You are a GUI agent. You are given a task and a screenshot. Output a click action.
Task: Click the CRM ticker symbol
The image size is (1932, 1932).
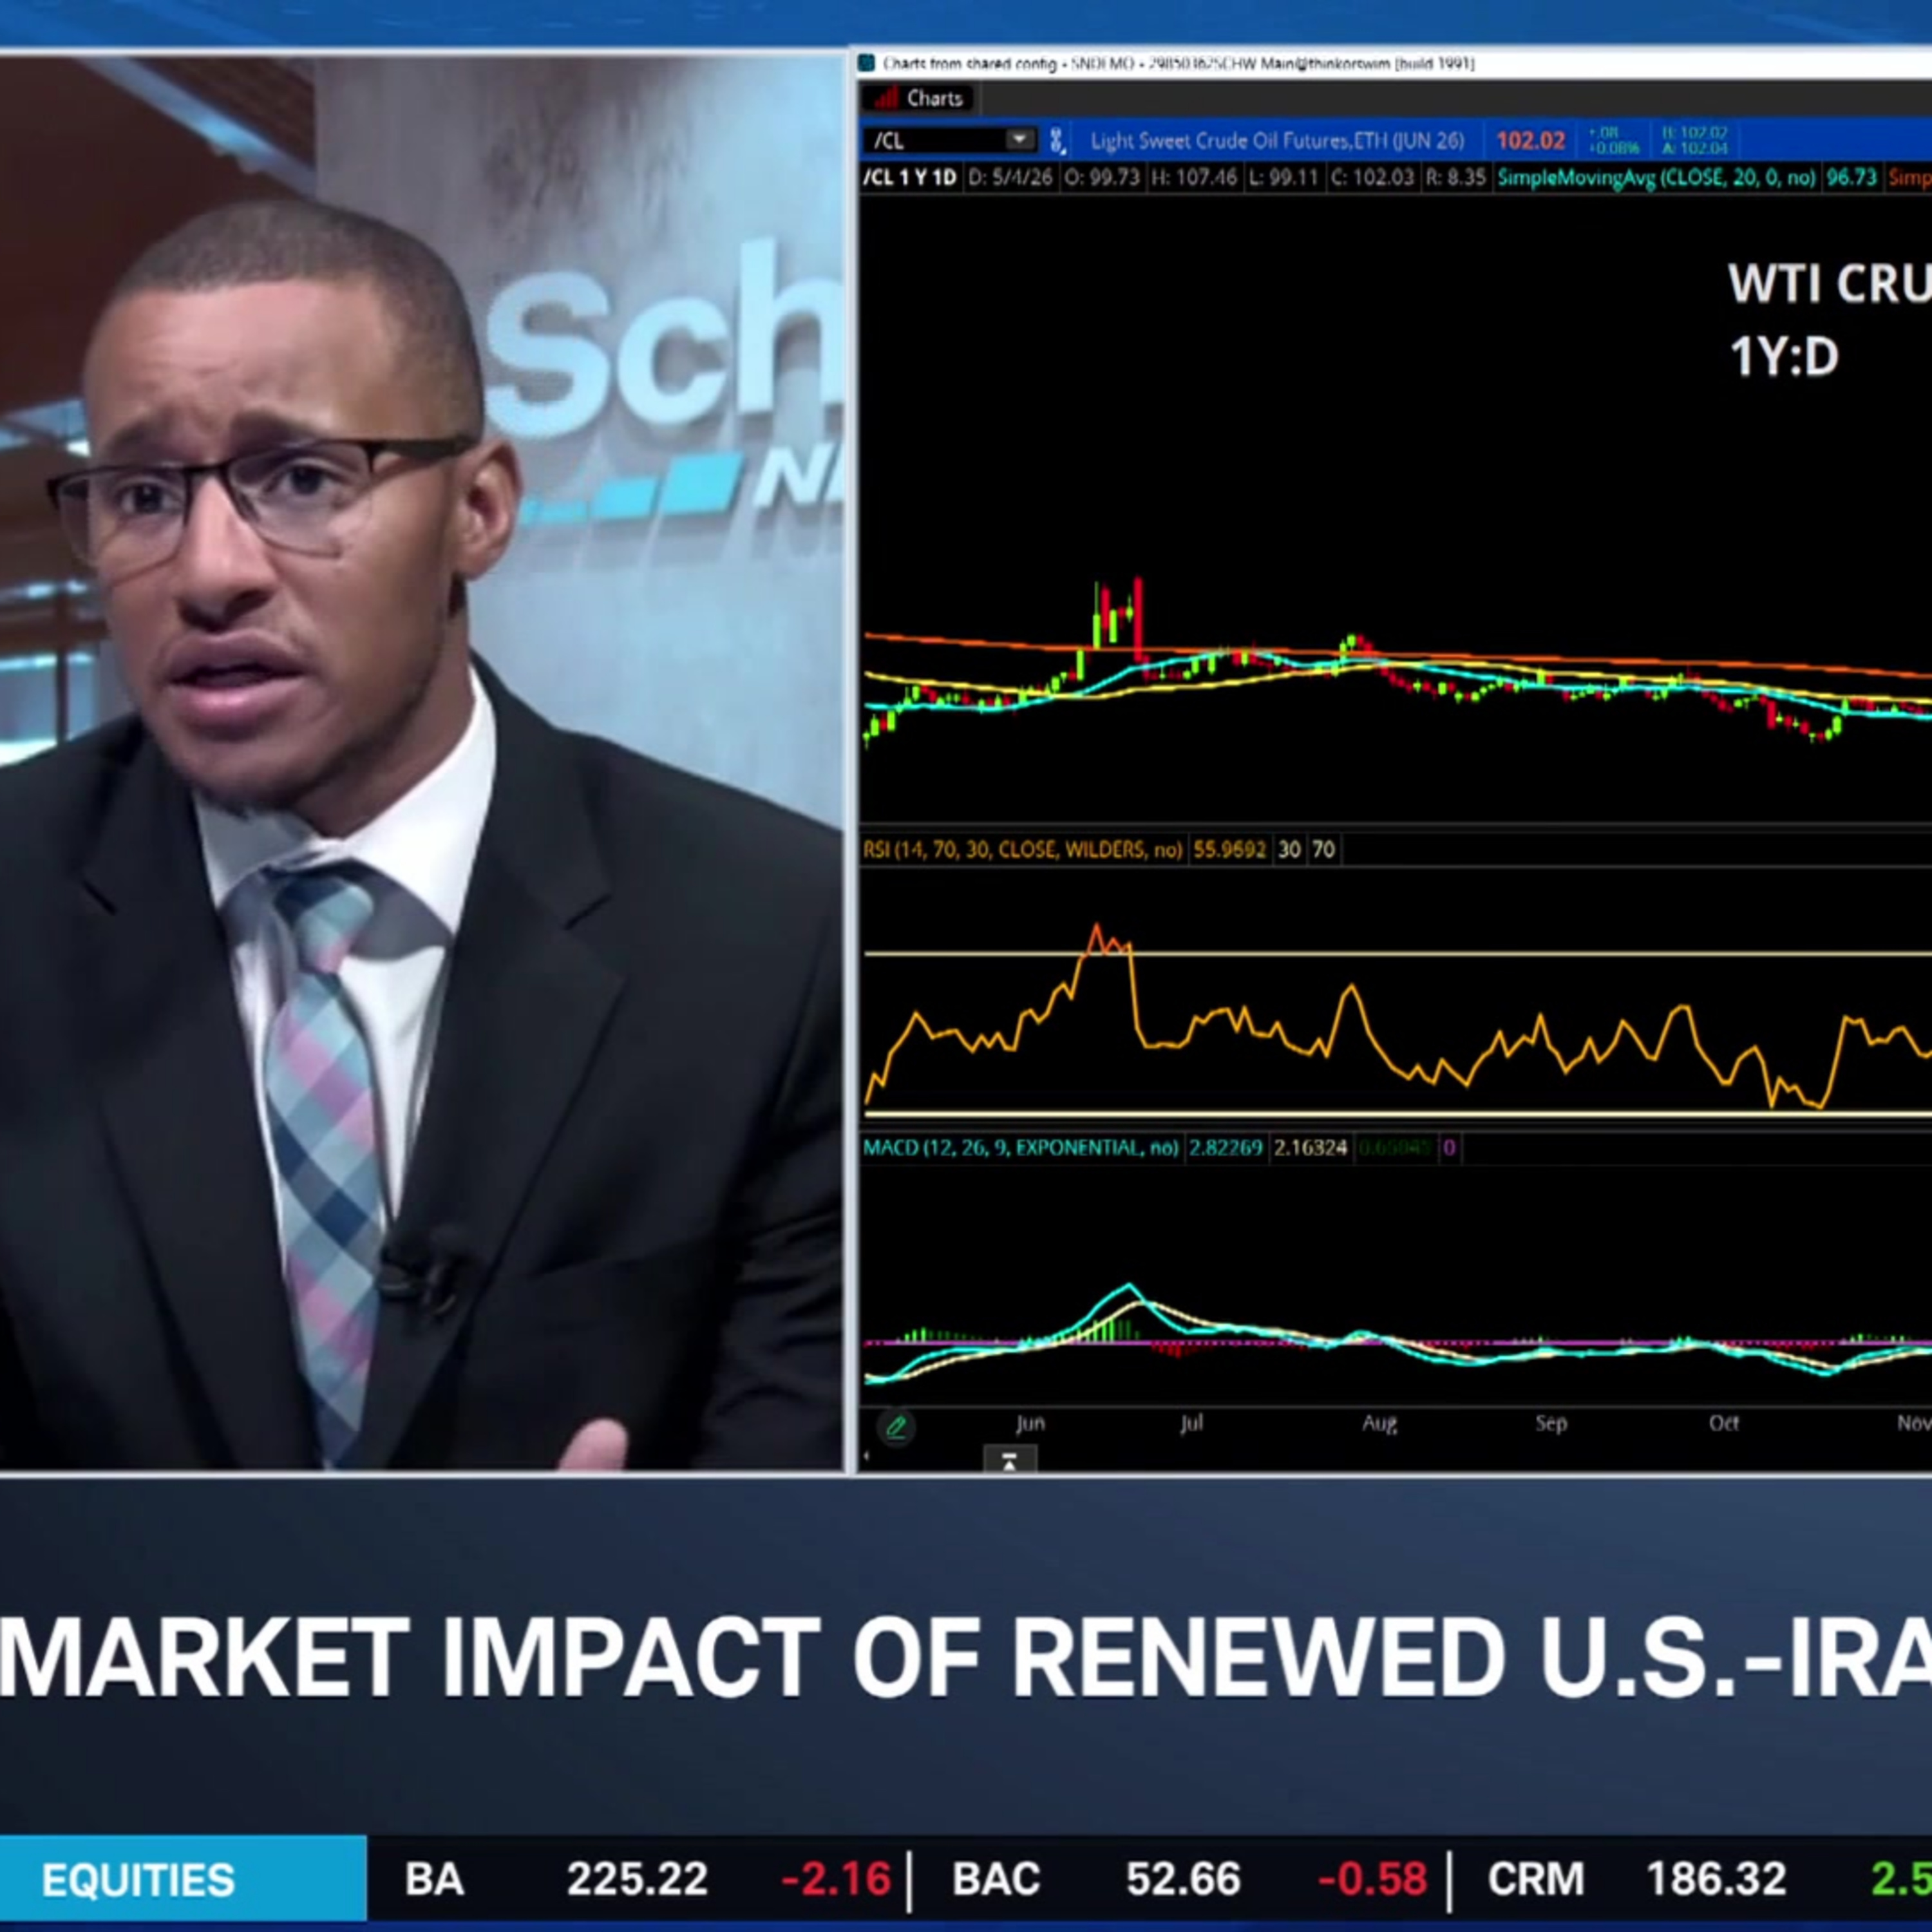tap(1535, 1879)
